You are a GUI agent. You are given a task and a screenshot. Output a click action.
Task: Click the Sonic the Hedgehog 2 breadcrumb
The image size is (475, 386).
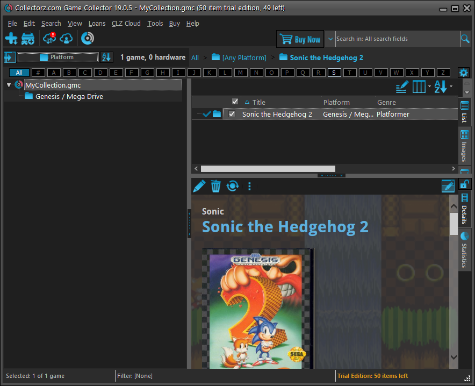click(x=321, y=58)
